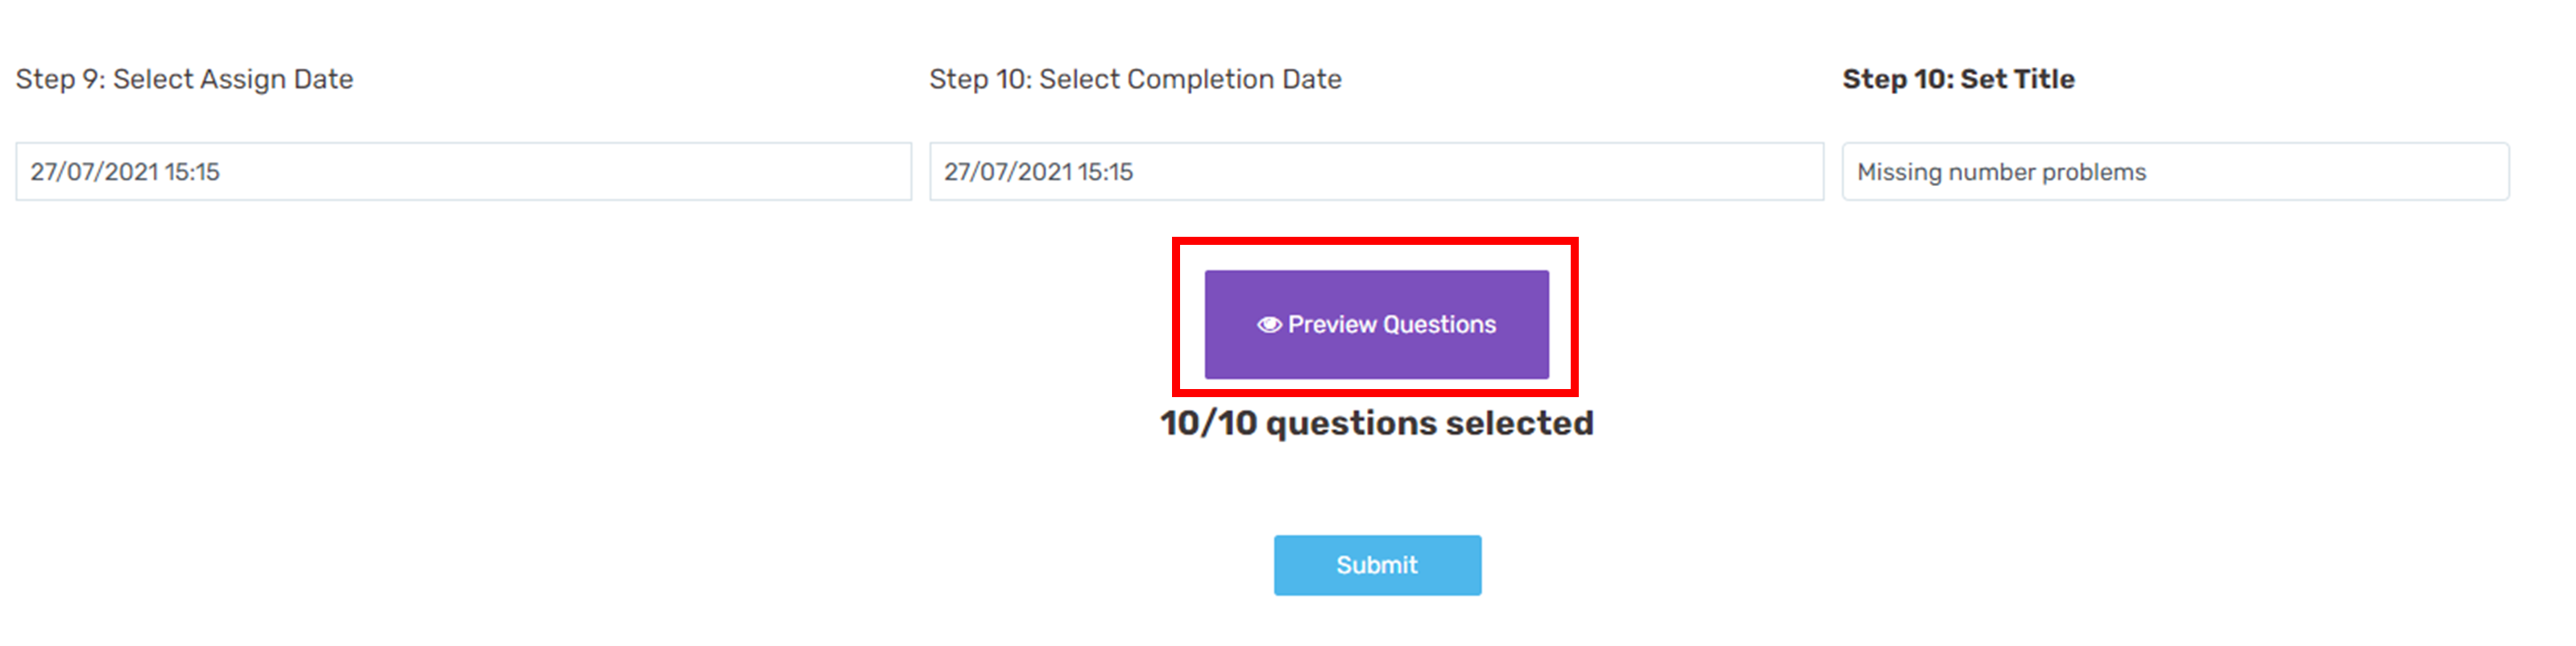Submit the assignment with the Submit button
The width and height of the screenshot is (2576, 646).
click(1377, 565)
